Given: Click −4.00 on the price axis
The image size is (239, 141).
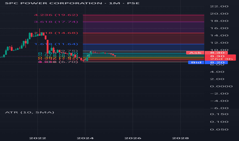Looking at the screenshot, I should coord(219,101).
